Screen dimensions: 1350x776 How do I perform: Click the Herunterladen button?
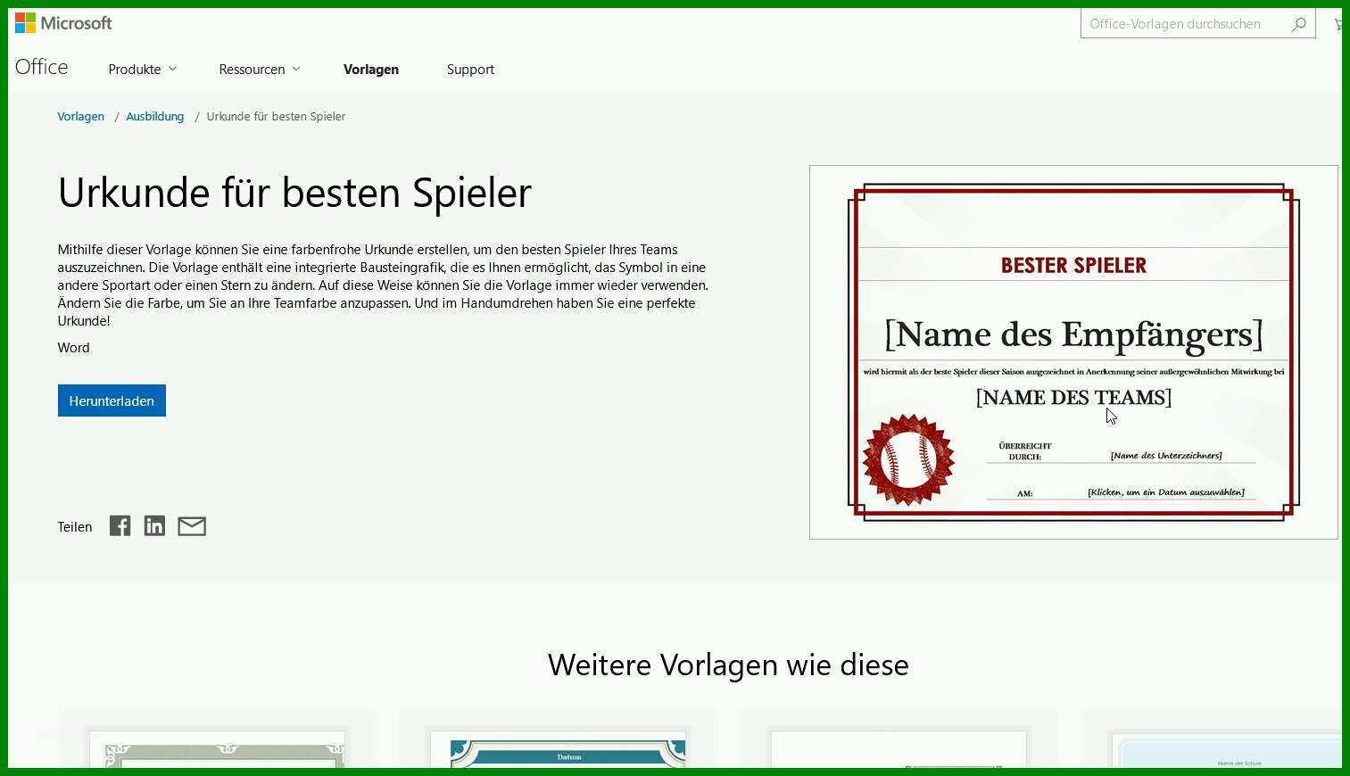(x=112, y=400)
